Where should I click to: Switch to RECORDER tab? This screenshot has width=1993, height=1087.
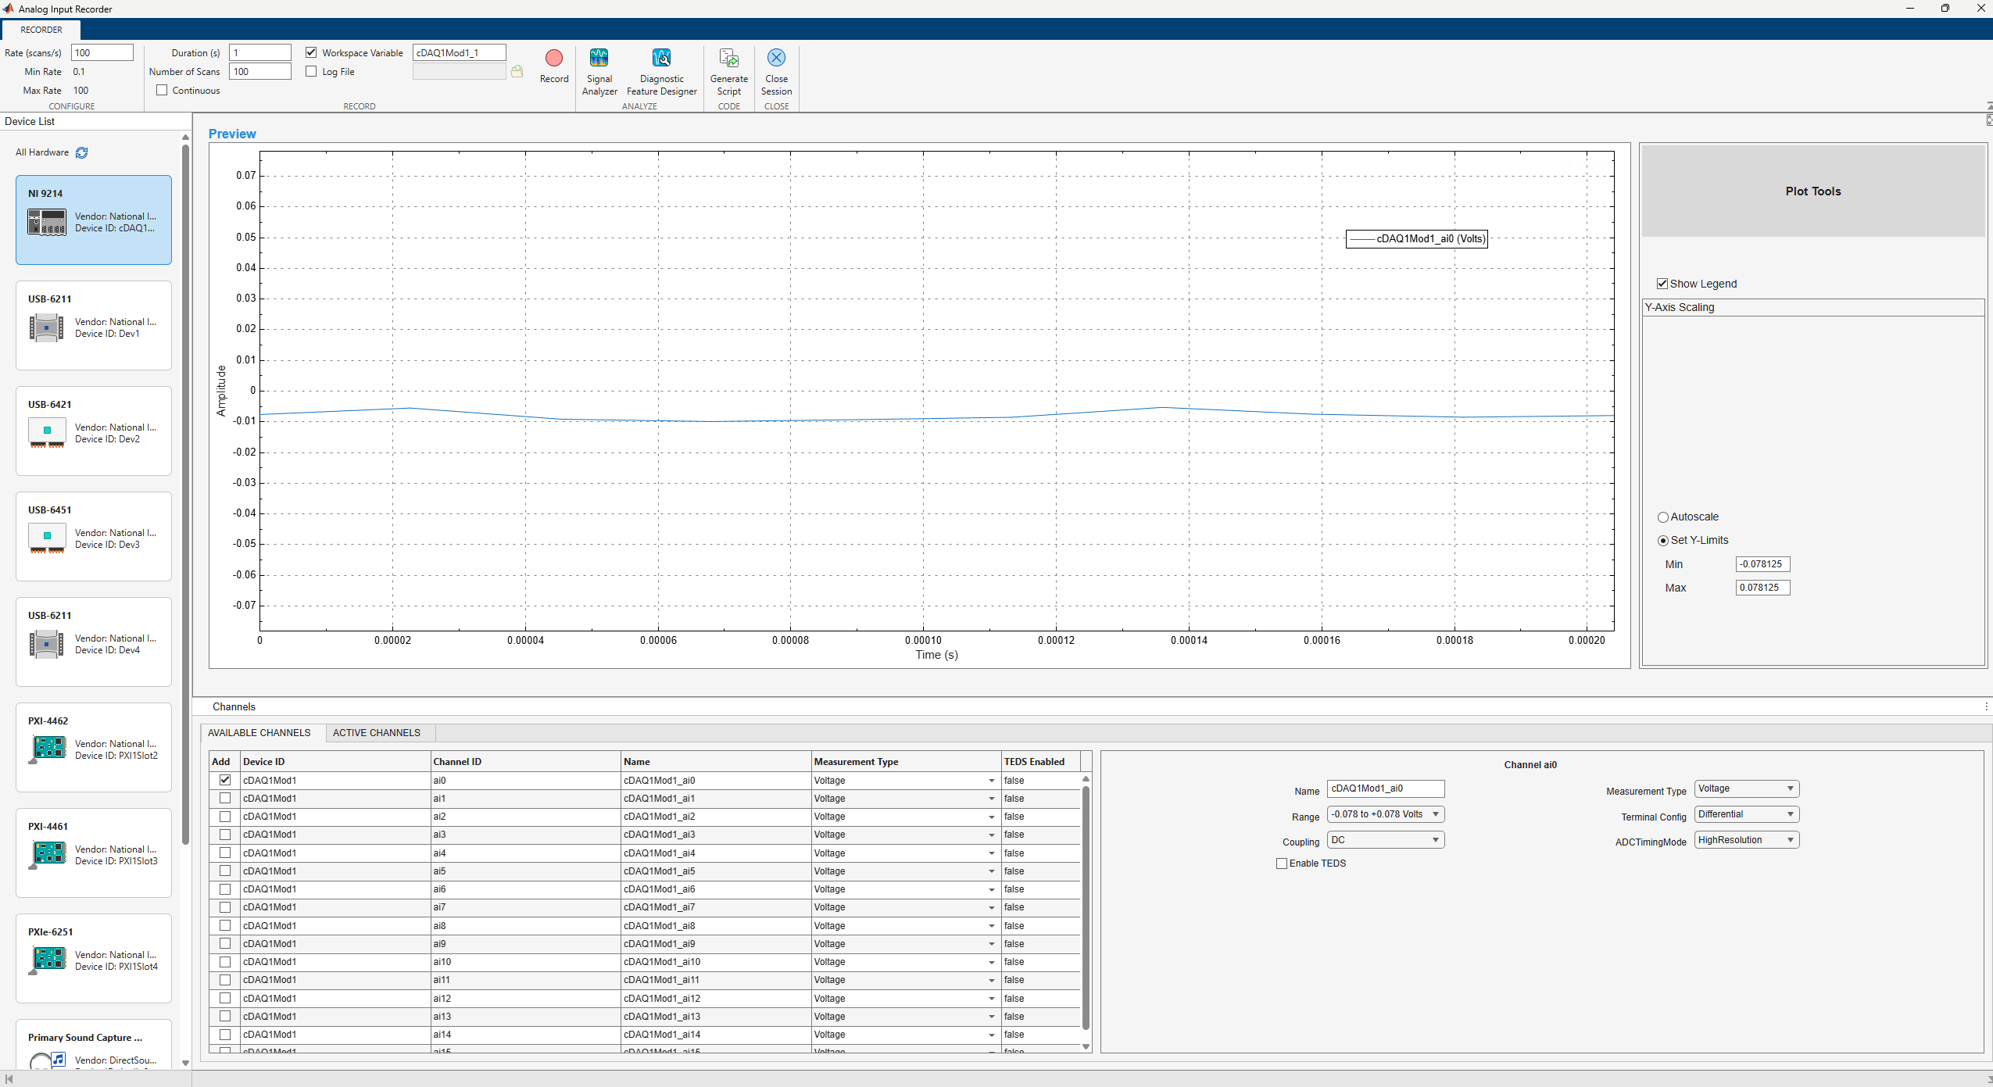coord(41,30)
